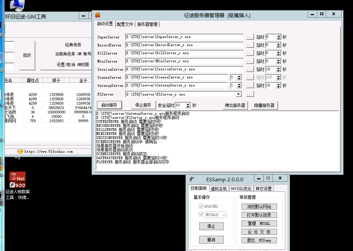
Task: Click the 管理 MYSQL button in ESSamp
Action: 259,223
